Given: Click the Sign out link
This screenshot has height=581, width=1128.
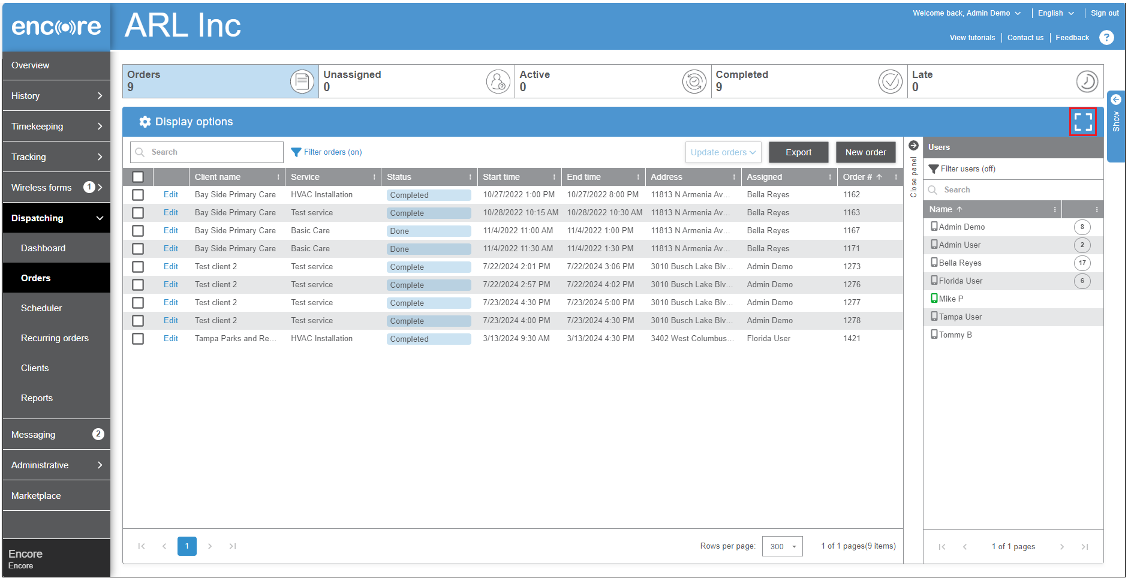Looking at the screenshot, I should point(1105,13).
